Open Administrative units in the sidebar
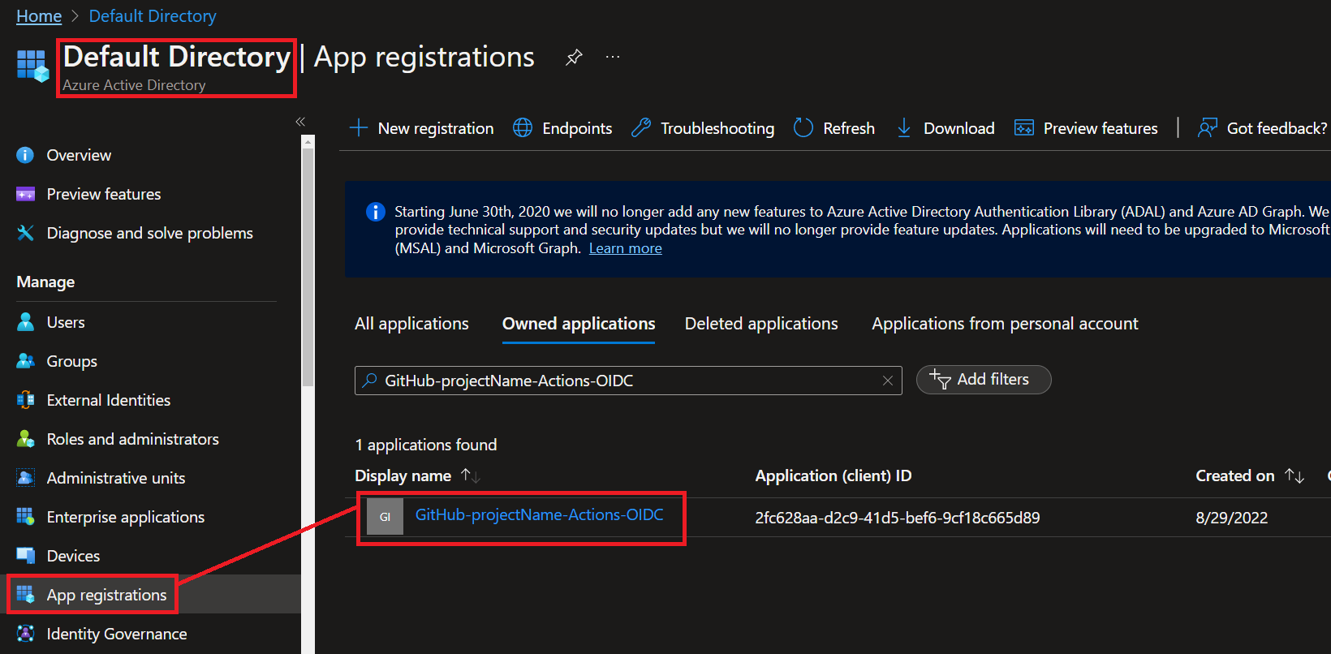Image resolution: width=1331 pixels, height=654 pixels. tap(116, 478)
